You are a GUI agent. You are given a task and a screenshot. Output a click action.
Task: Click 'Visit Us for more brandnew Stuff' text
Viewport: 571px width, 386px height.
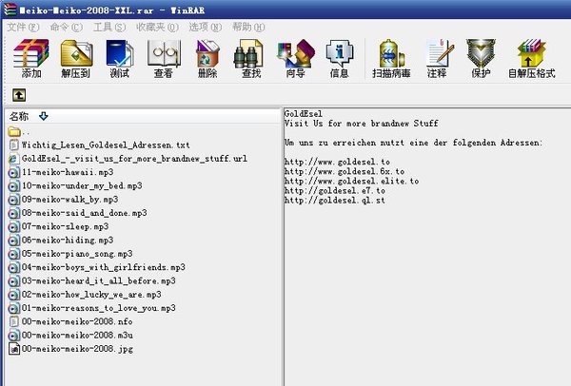tap(361, 124)
